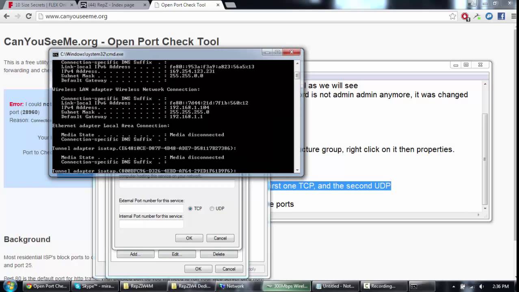The image size is (519, 292).
Task: Open a new browser tab
Action: (230, 5)
